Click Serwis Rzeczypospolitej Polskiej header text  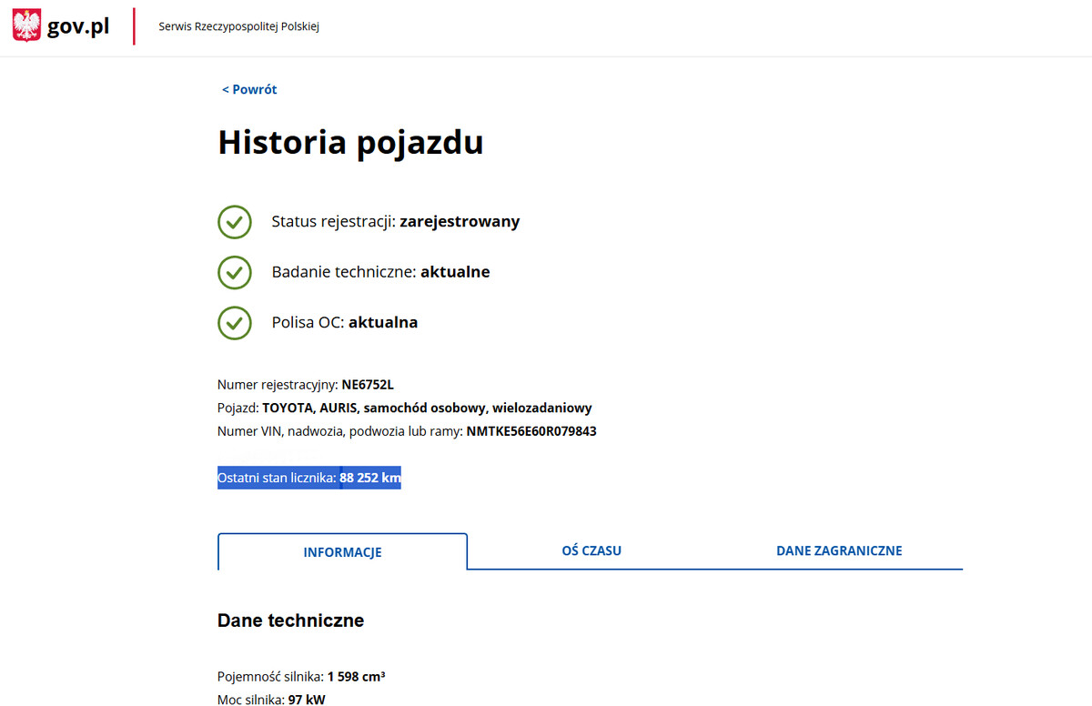238,26
